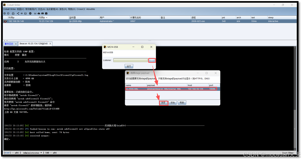Sort sessions by 用户 column header
The height and width of the screenshot is (160, 302).
[114, 18]
